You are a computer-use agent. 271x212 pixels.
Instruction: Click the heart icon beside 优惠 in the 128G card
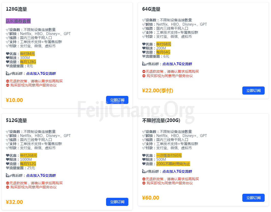(8, 54)
